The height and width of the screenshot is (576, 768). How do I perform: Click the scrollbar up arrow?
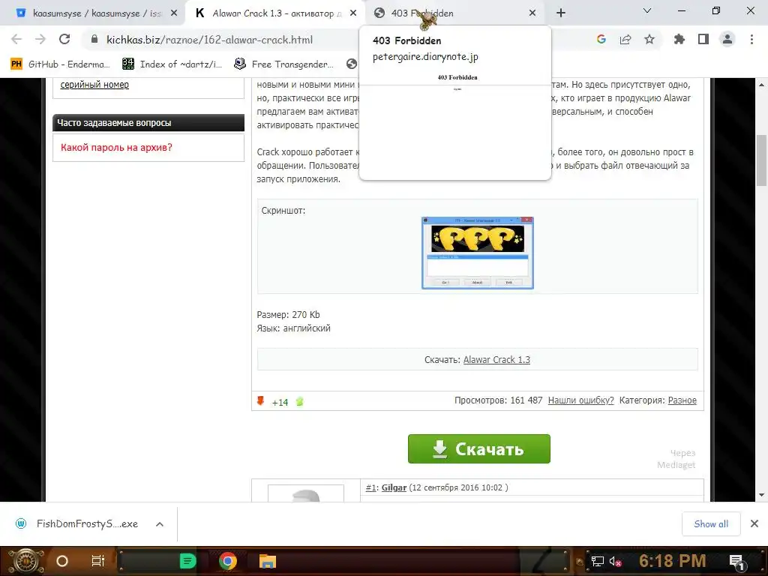(761, 85)
